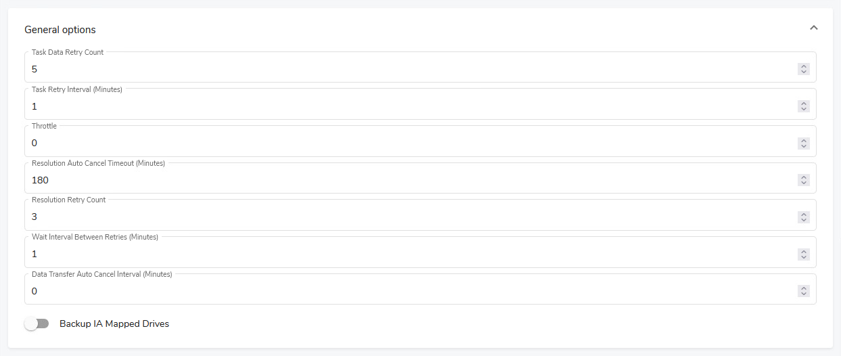841x356 pixels.
Task: Focus the Task Data Retry Count field
Action: [406, 69]
